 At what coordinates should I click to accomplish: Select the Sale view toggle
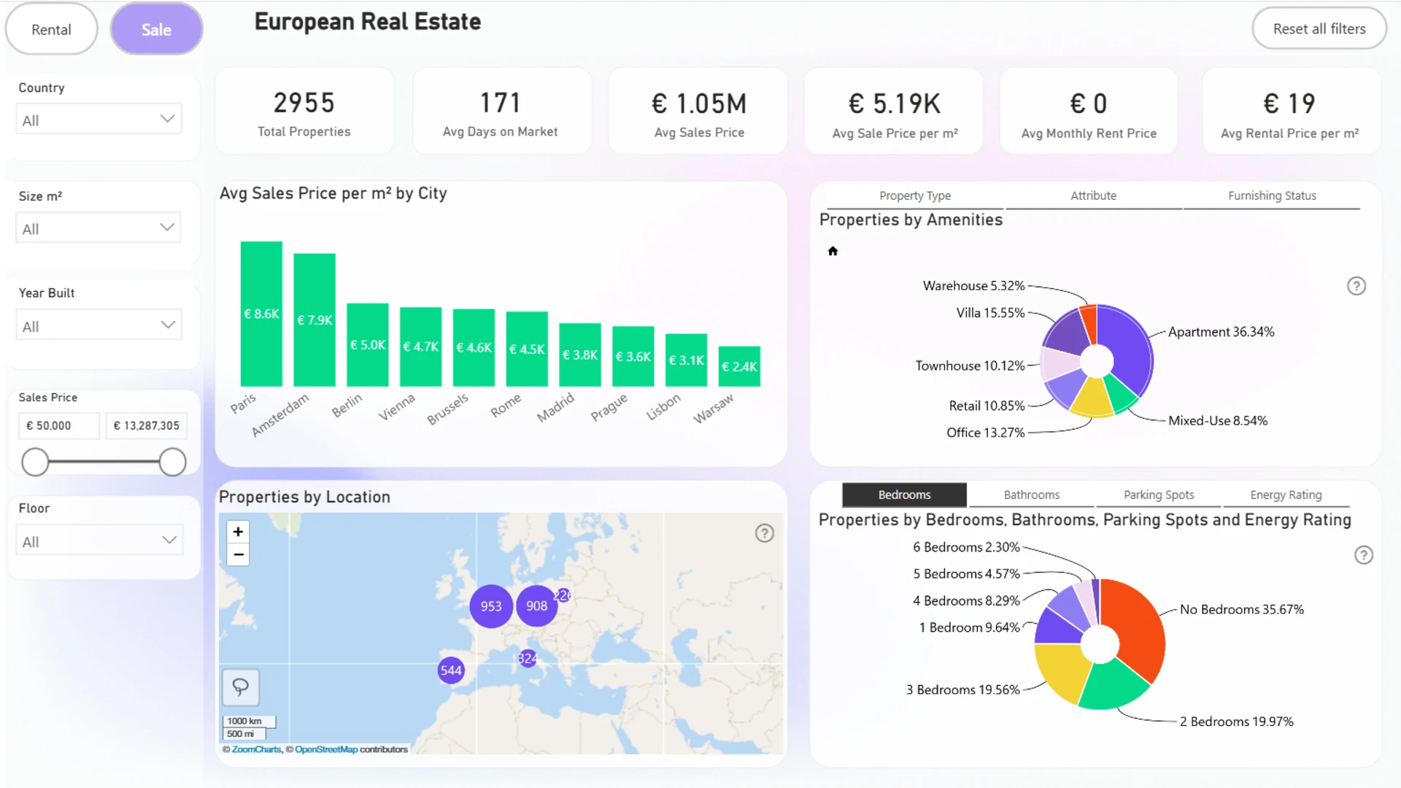pyautogui.click(x=156, y=29)
